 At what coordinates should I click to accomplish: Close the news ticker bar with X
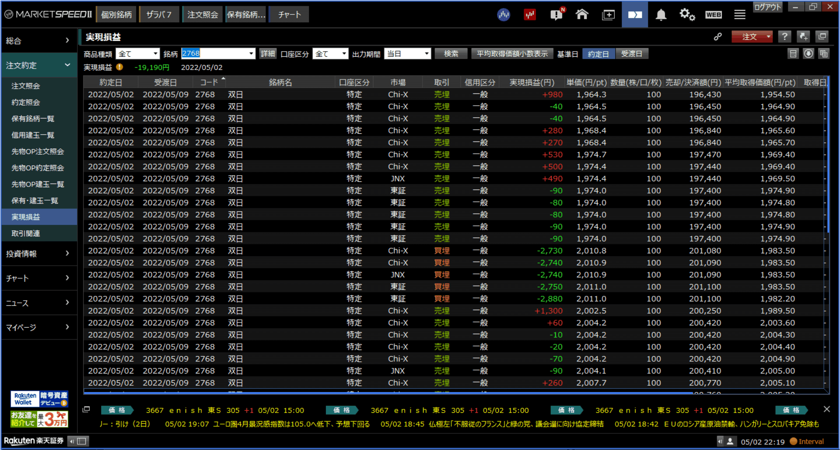tap(826, 409)
